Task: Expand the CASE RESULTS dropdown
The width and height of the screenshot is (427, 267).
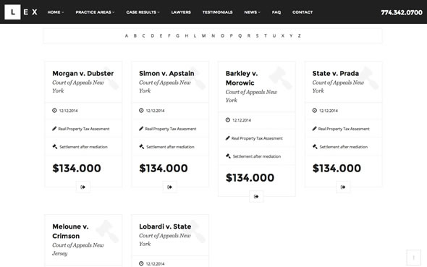Action: [x=143, y=12]
